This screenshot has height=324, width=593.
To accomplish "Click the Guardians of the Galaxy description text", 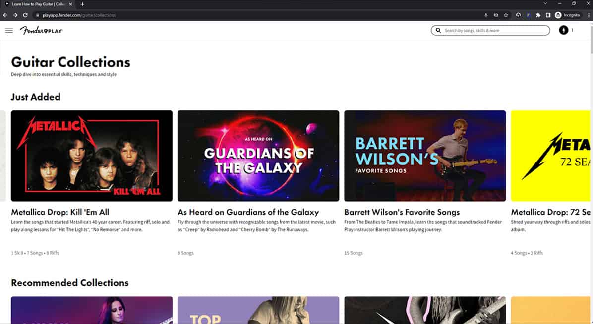I will coord(256,226).
